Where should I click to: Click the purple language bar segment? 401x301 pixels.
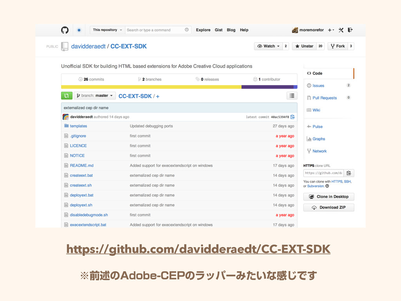pos(267,87)
